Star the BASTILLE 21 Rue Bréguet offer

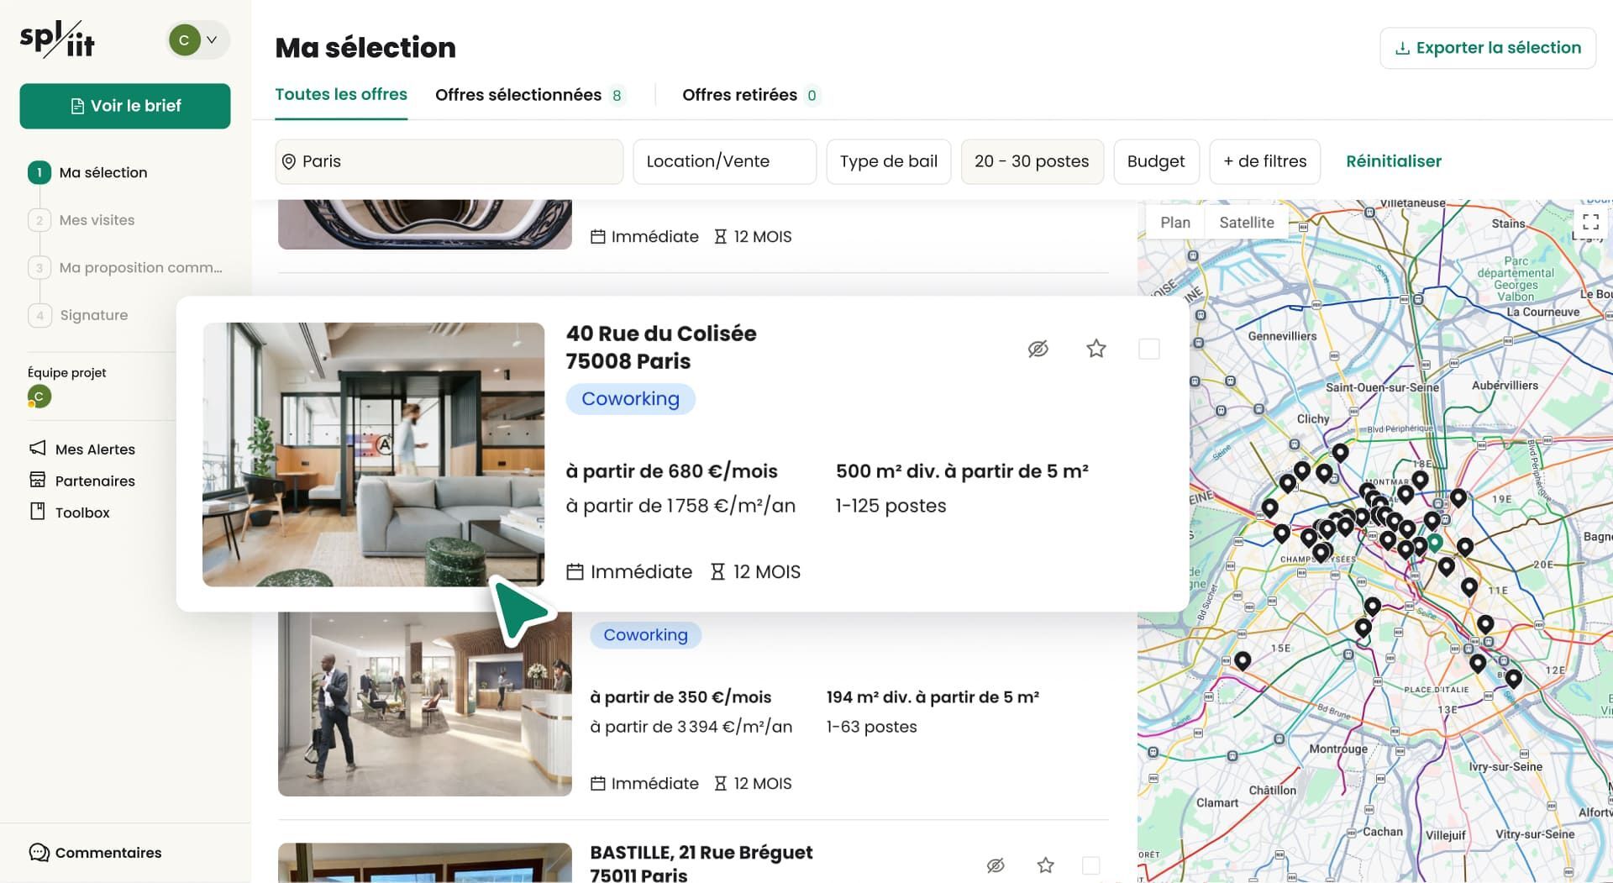(1045, 865)
